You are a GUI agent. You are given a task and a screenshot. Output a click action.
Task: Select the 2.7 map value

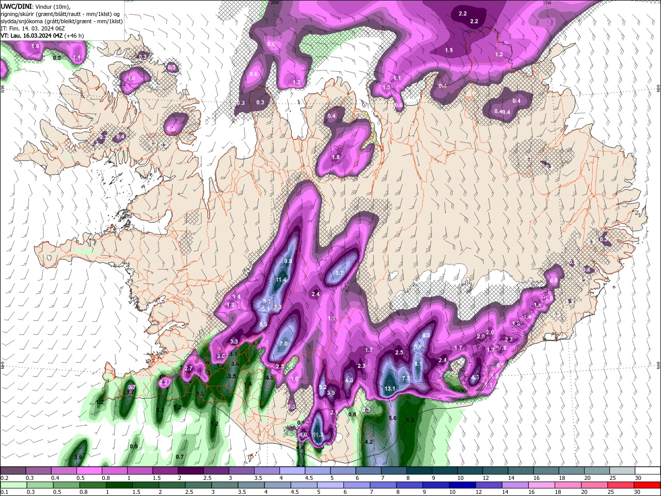[x=188, y=368]
